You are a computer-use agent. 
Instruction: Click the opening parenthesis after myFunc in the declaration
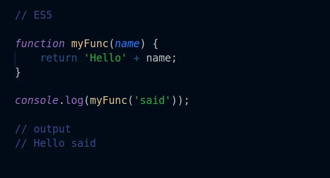click(111, 44)
